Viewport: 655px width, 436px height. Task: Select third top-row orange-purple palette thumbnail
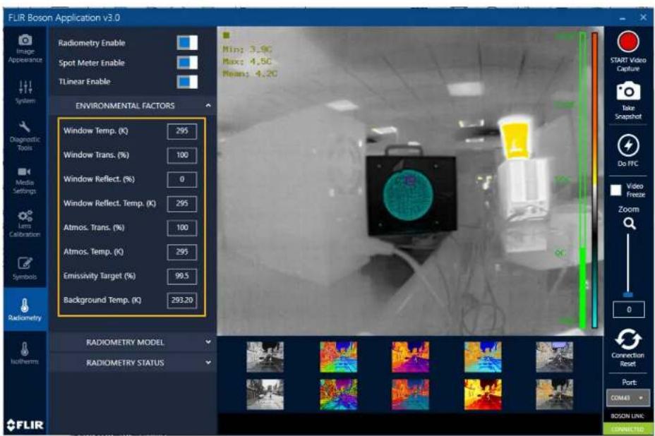click(x=410, y=357)
